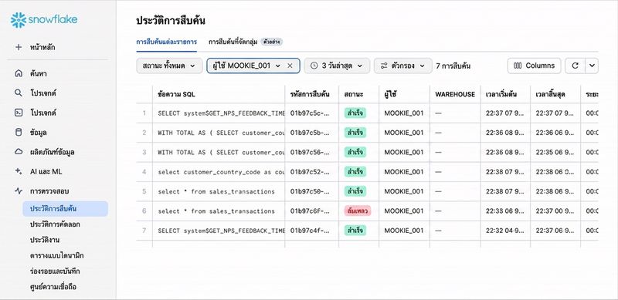Click query ID 01b97c5c- in row 1
Image resolution: width=618 pixels, height=300 pixels.
point(310,113)
